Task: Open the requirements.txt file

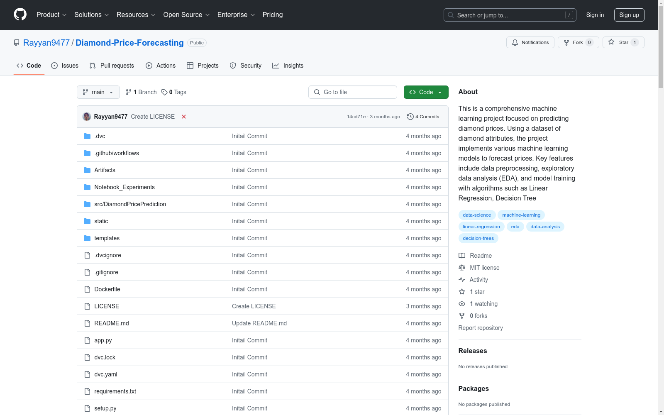Action: 115,391
